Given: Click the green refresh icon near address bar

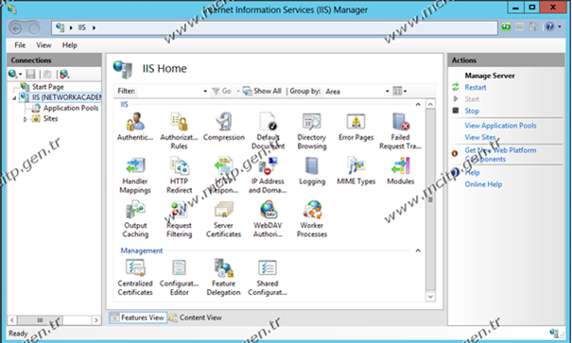Looking at the screenshot, I should 506,26.
